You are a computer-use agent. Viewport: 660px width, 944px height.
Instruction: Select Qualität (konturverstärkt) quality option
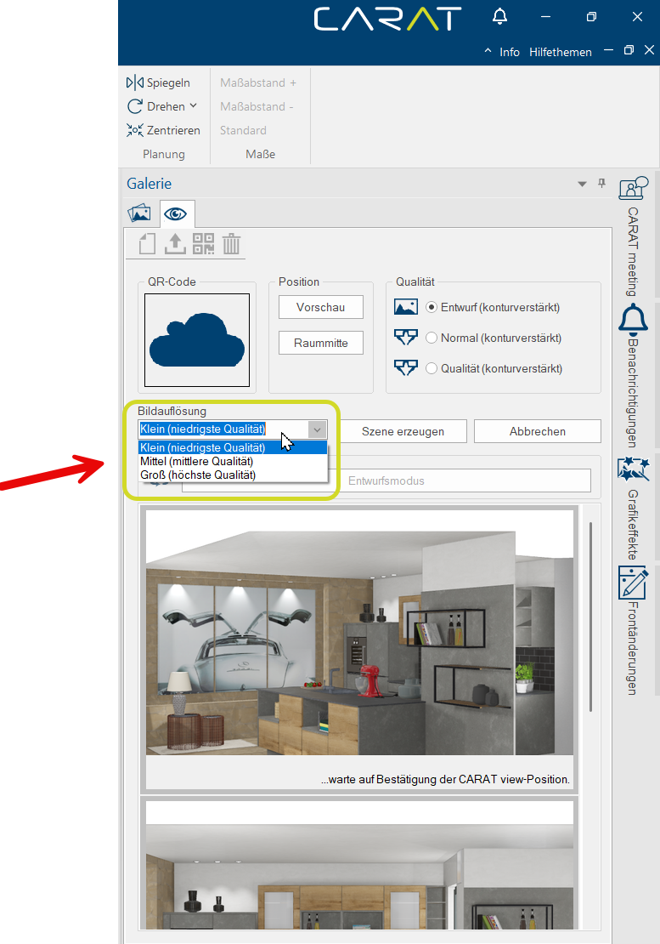pos(432,368)
